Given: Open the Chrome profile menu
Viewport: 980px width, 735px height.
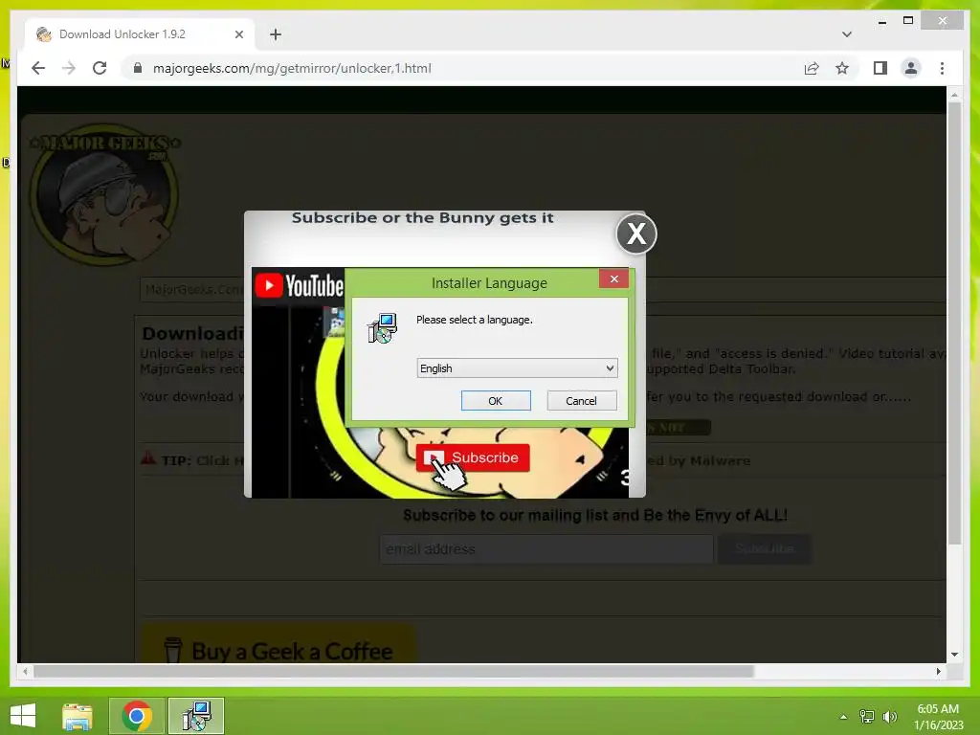Looking at the screenshot, I should (x=911, y=68).
